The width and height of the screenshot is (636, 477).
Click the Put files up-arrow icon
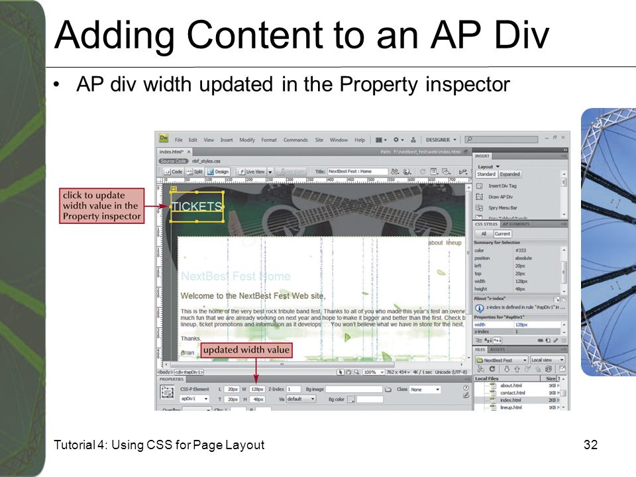coord(517,369)
